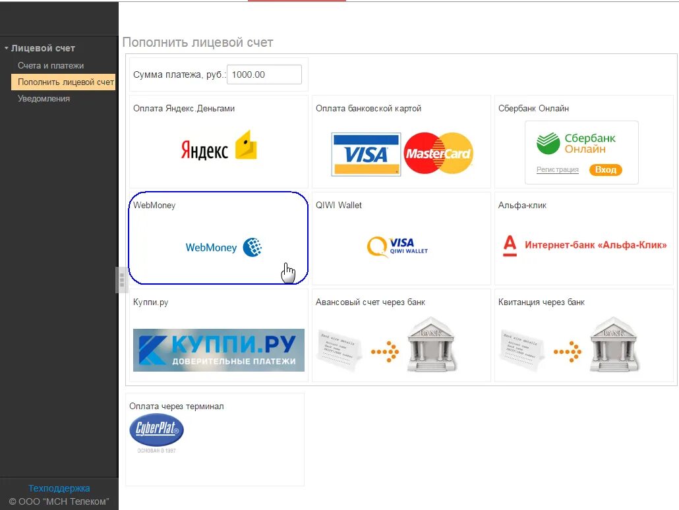Click bank image under Квитанция через банк

tap(614, 345)
